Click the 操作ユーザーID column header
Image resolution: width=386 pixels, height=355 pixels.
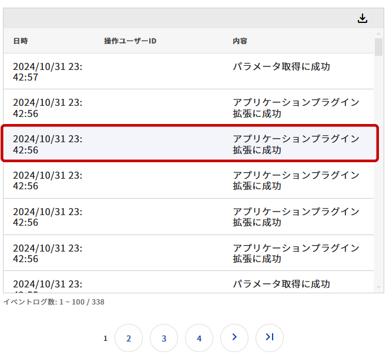[130, 41]
